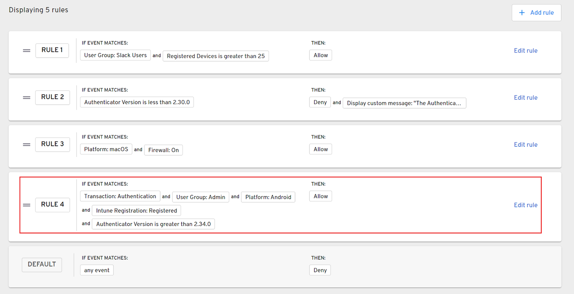Open Edit rule for Rule 2
The image size is (574, 294).
coord(525,97)
